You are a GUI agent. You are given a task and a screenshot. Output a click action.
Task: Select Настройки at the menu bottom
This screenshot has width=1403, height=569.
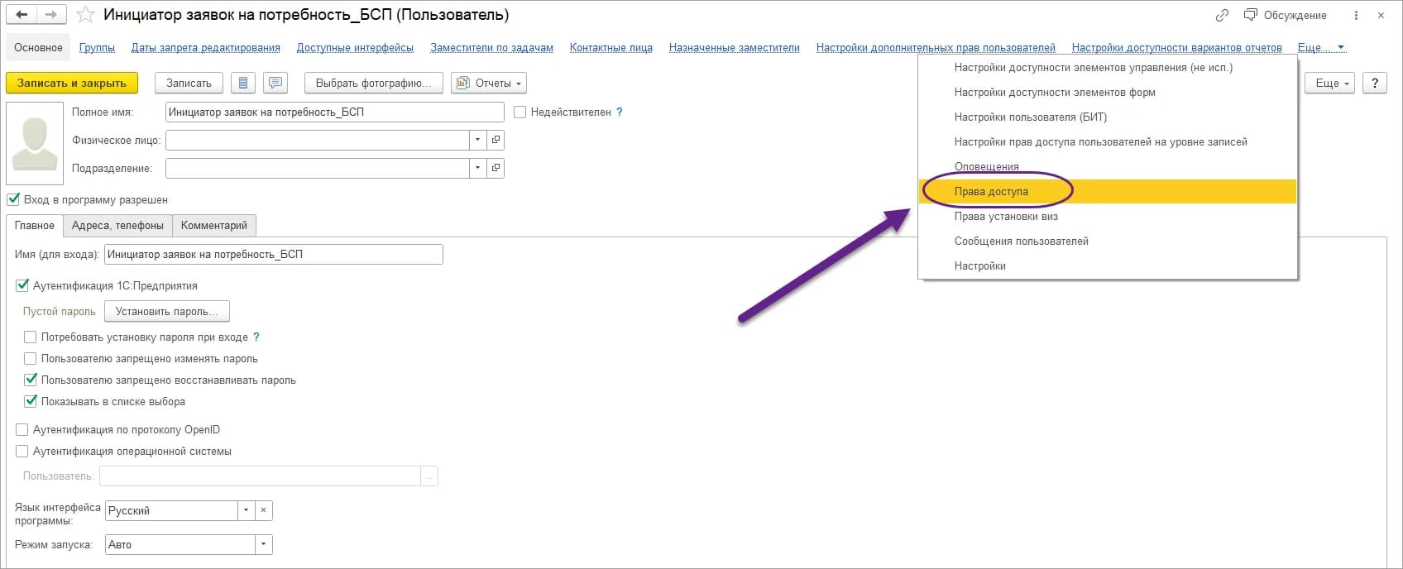click(x=1108, y=265)
